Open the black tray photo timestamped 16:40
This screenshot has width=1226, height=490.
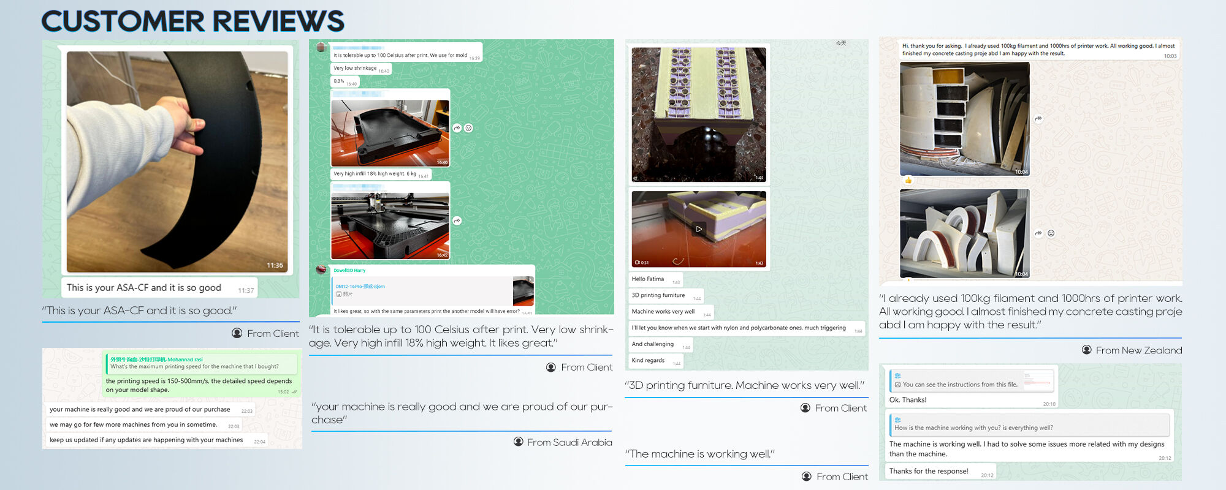pos(390,133)
